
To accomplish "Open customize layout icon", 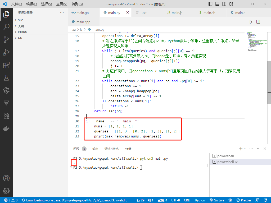I will (231, 4).
